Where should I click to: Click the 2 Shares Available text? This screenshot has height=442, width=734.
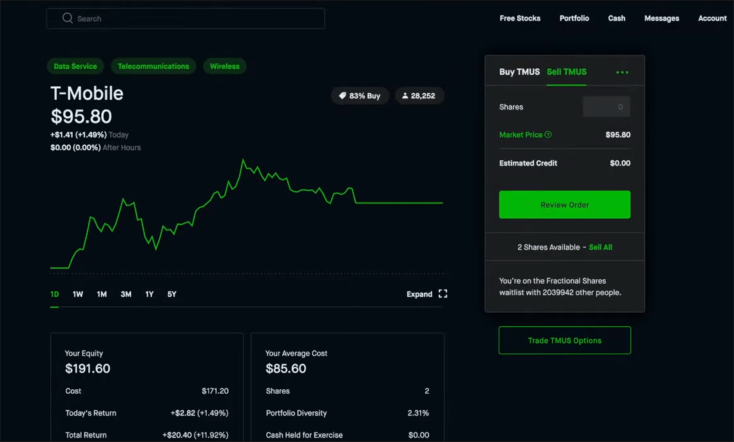click(x=548, y=247)
